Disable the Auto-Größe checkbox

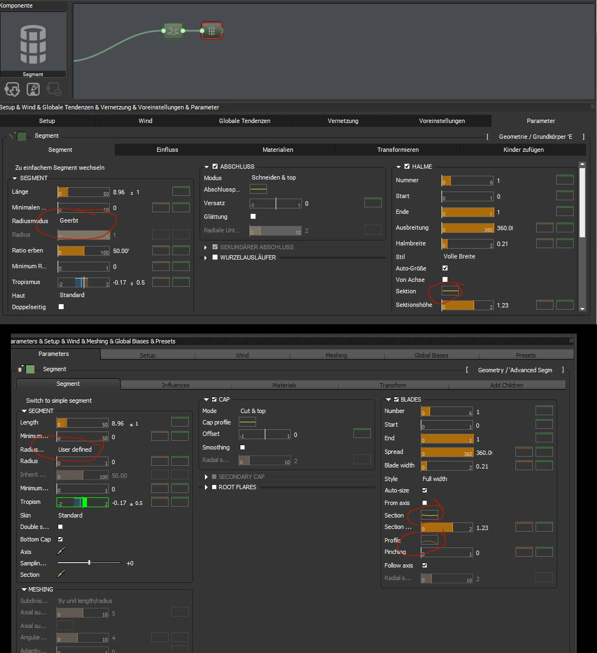coord(445,268)
